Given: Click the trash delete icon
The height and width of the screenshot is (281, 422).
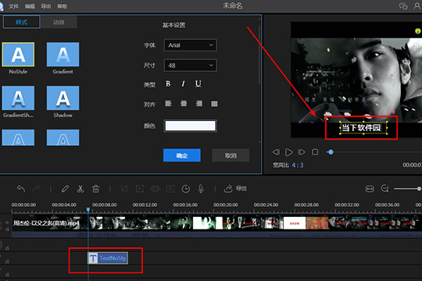Looking at the screenshot, I should 96,189.
